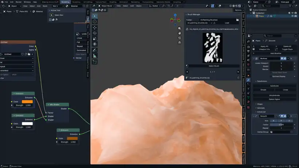Click the Zoom magnifier icon in the viewport

tap(179, 28)
